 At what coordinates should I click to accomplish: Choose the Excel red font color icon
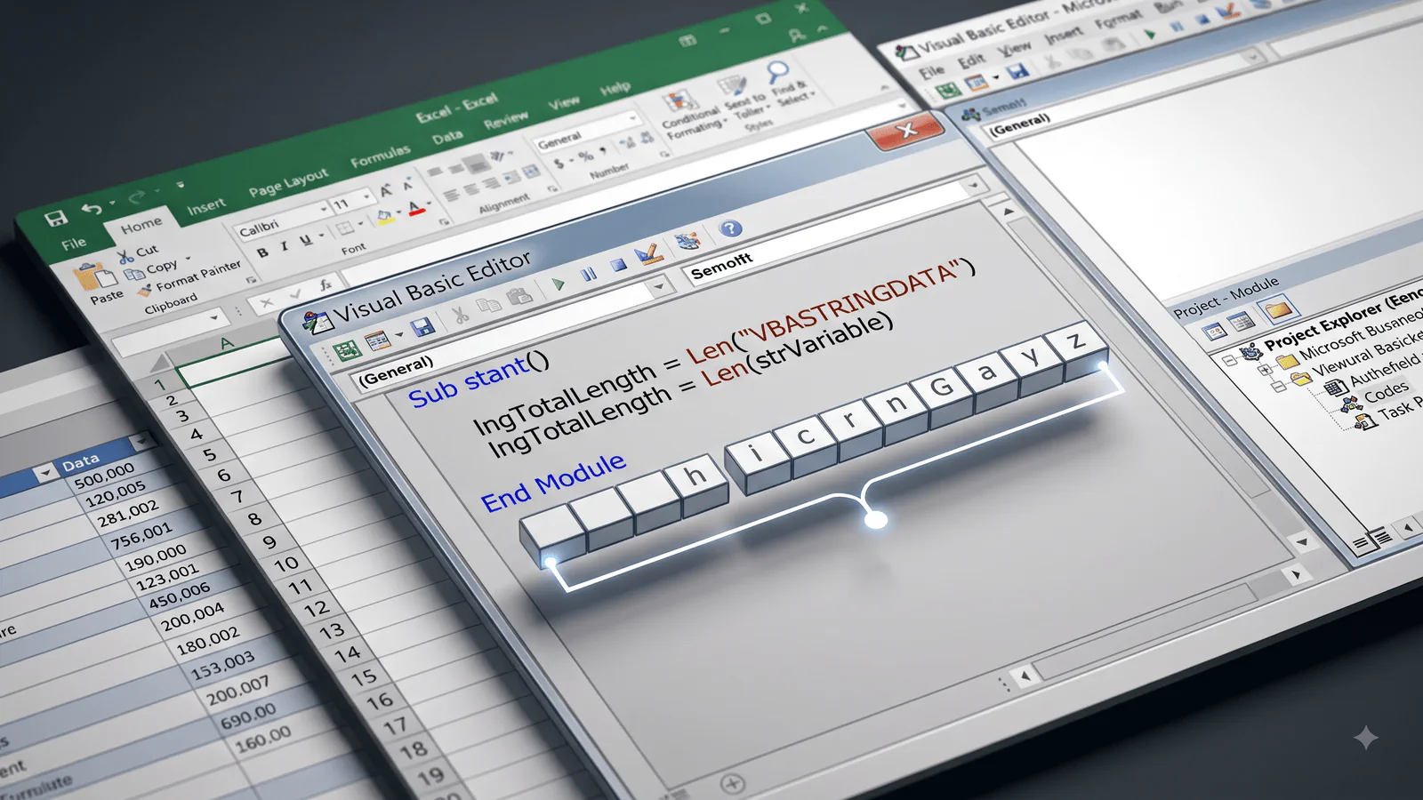coord(416,209)
